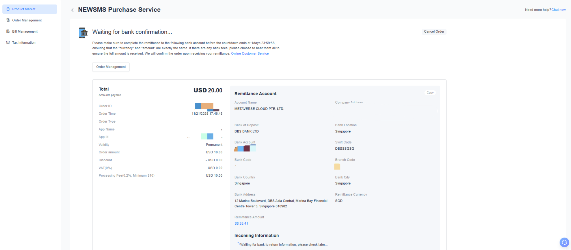This screenshot has height=250, width=571.
Task: Click the Waiting for bank confirmation heading
Action: click(x=132, y=32)
